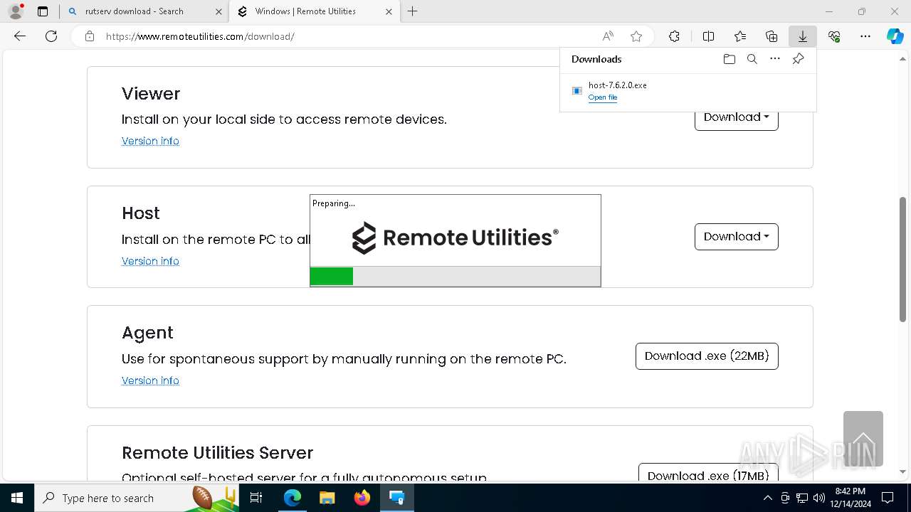The image size is (911, 512).
Task: Open the Read aloud icon
Action: (x=608, y=36)
